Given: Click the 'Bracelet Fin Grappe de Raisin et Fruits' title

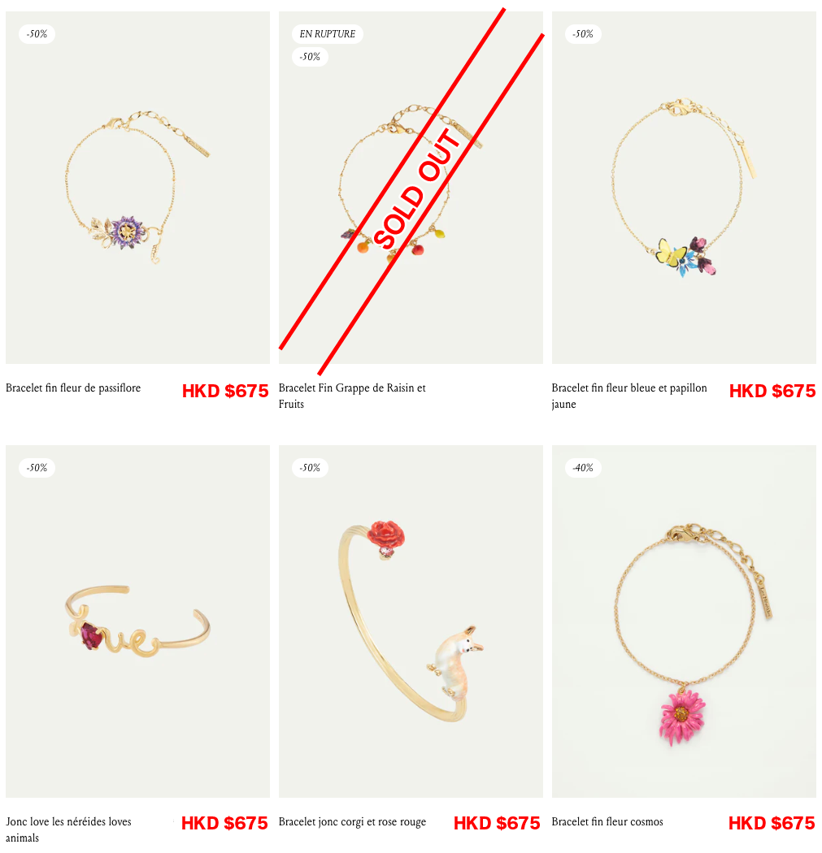Looking at the screenshot, I should [352, 396].
